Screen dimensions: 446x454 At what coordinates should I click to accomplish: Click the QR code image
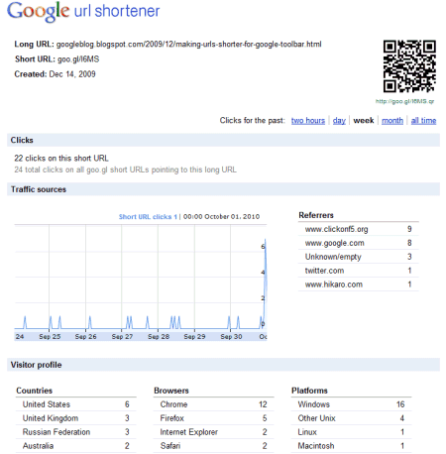pyautogui.click(x=409, y=66)
